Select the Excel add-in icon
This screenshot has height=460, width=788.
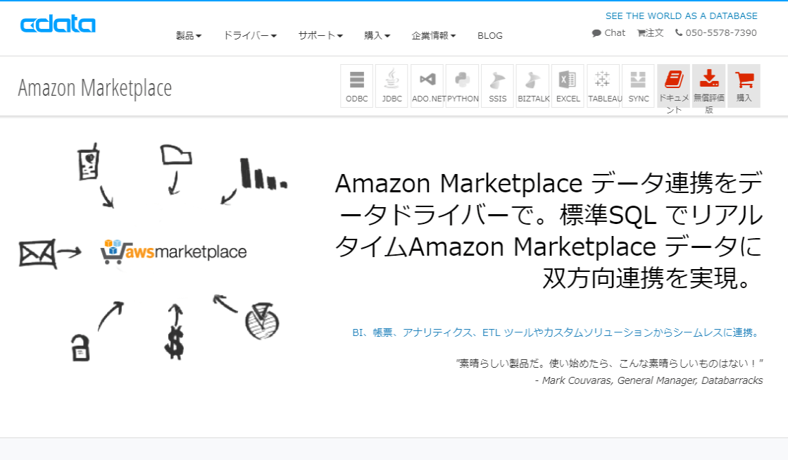(x=568, y=85)
